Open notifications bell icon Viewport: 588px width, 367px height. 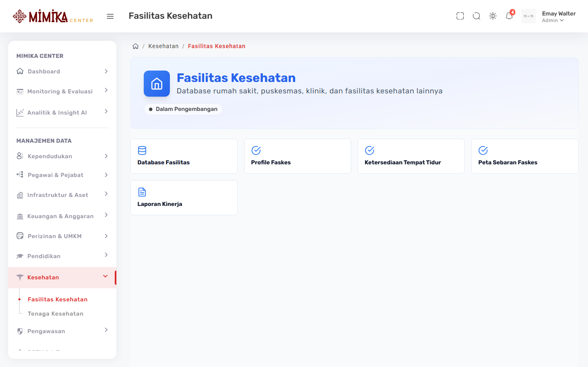click(x=509, y=16)
